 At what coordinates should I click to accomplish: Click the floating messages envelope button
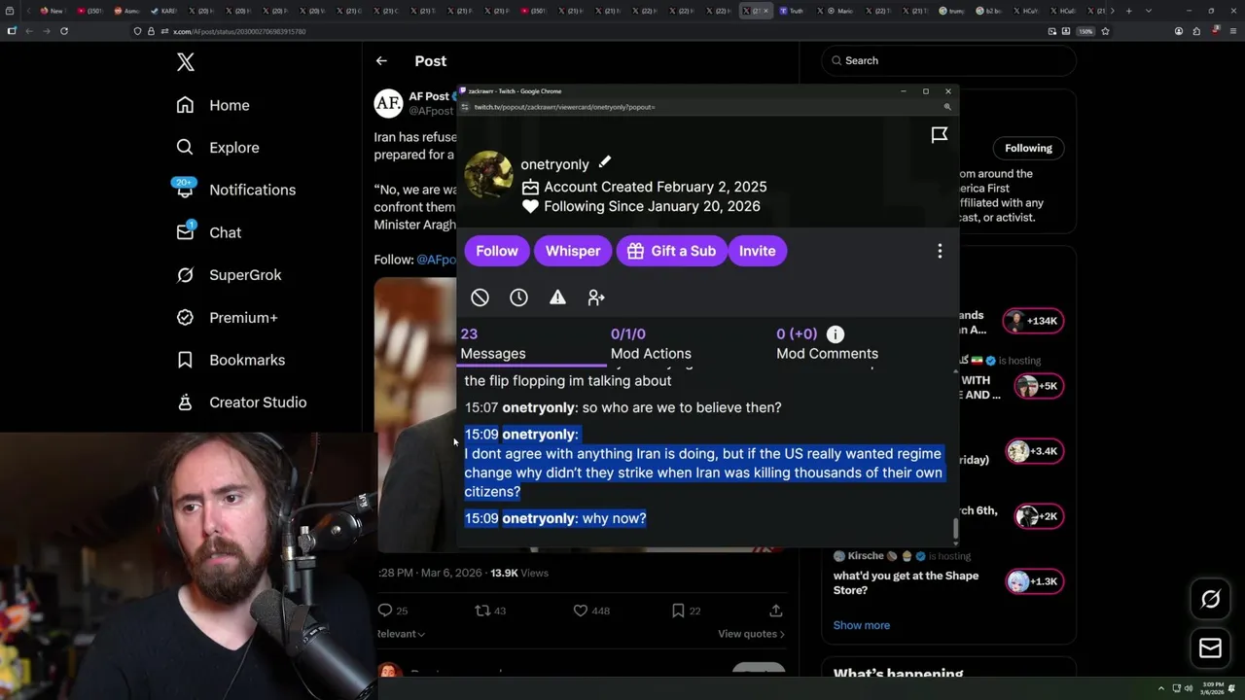pos(1210,648)
